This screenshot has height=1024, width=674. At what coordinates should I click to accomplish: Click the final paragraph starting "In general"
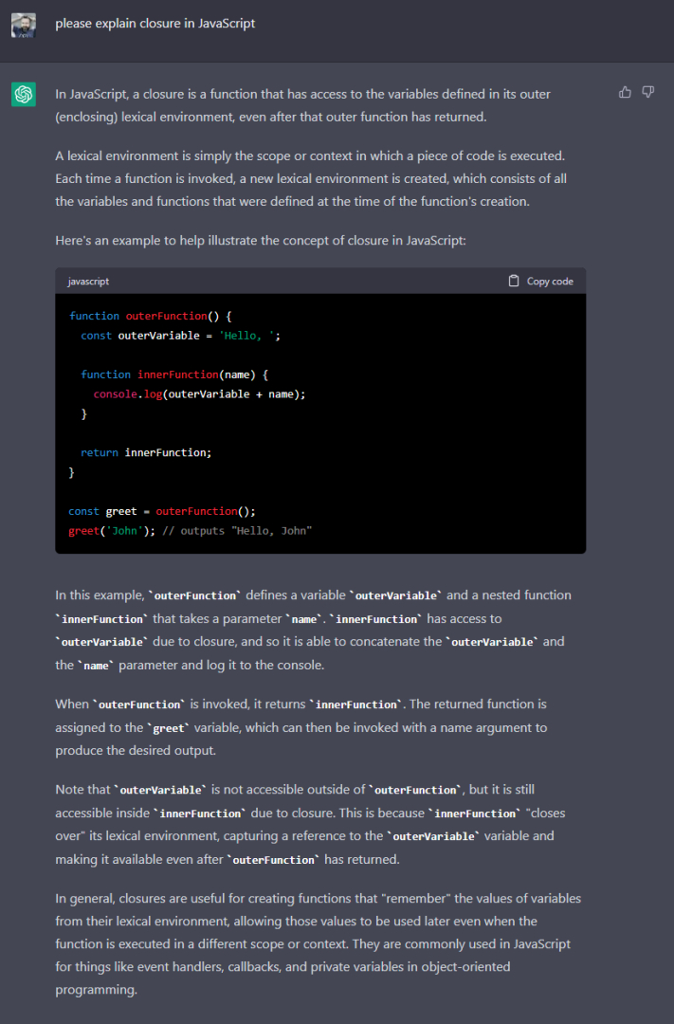(x=318, y=943)
